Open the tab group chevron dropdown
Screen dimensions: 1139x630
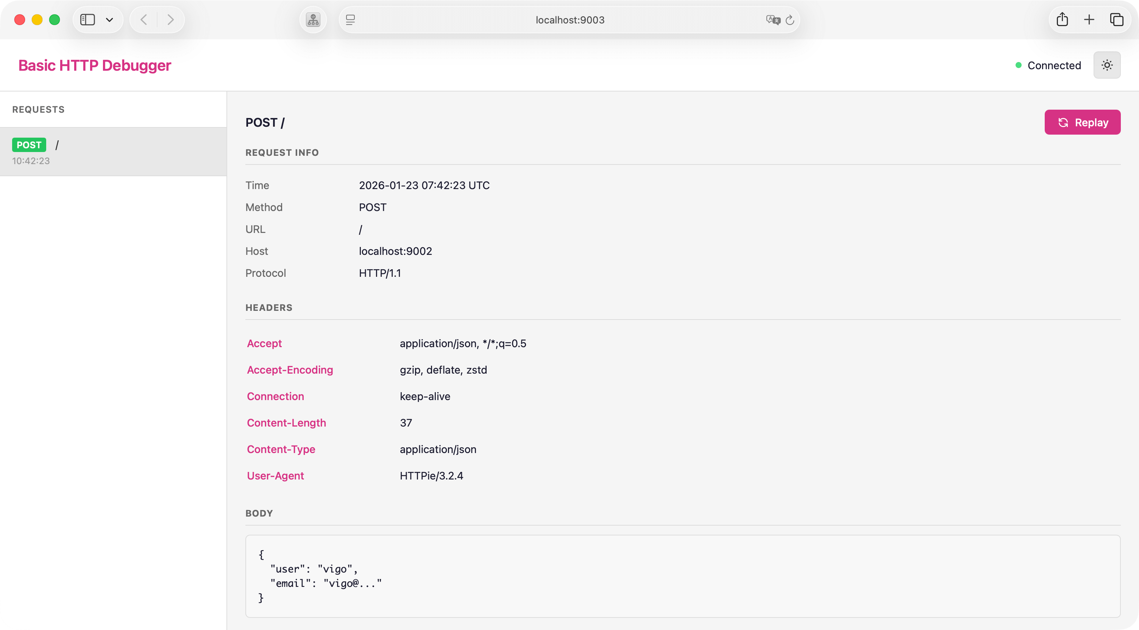(x=110, y=19)
